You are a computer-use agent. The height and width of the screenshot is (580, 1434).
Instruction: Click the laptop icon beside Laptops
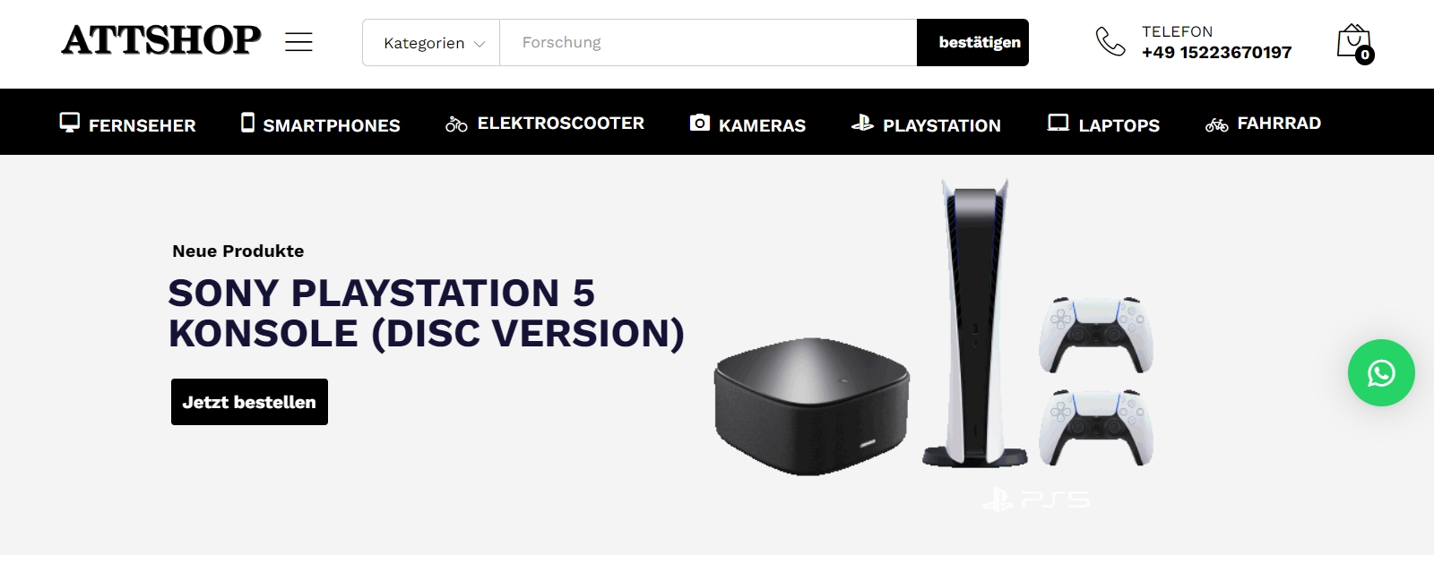1058,123
